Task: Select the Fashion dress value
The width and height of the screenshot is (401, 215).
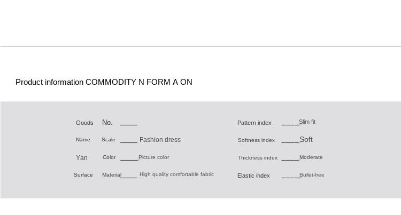Action: point(160,140)
